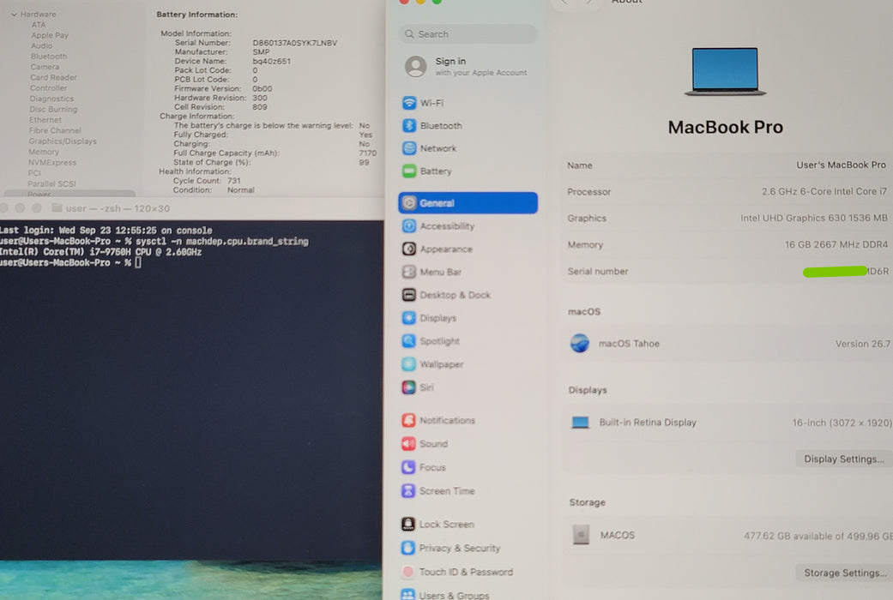The height and width of the screenshot is (600, 893).
Task: Select Diagnostics in System Information sidebar
Action: point(51,99)
